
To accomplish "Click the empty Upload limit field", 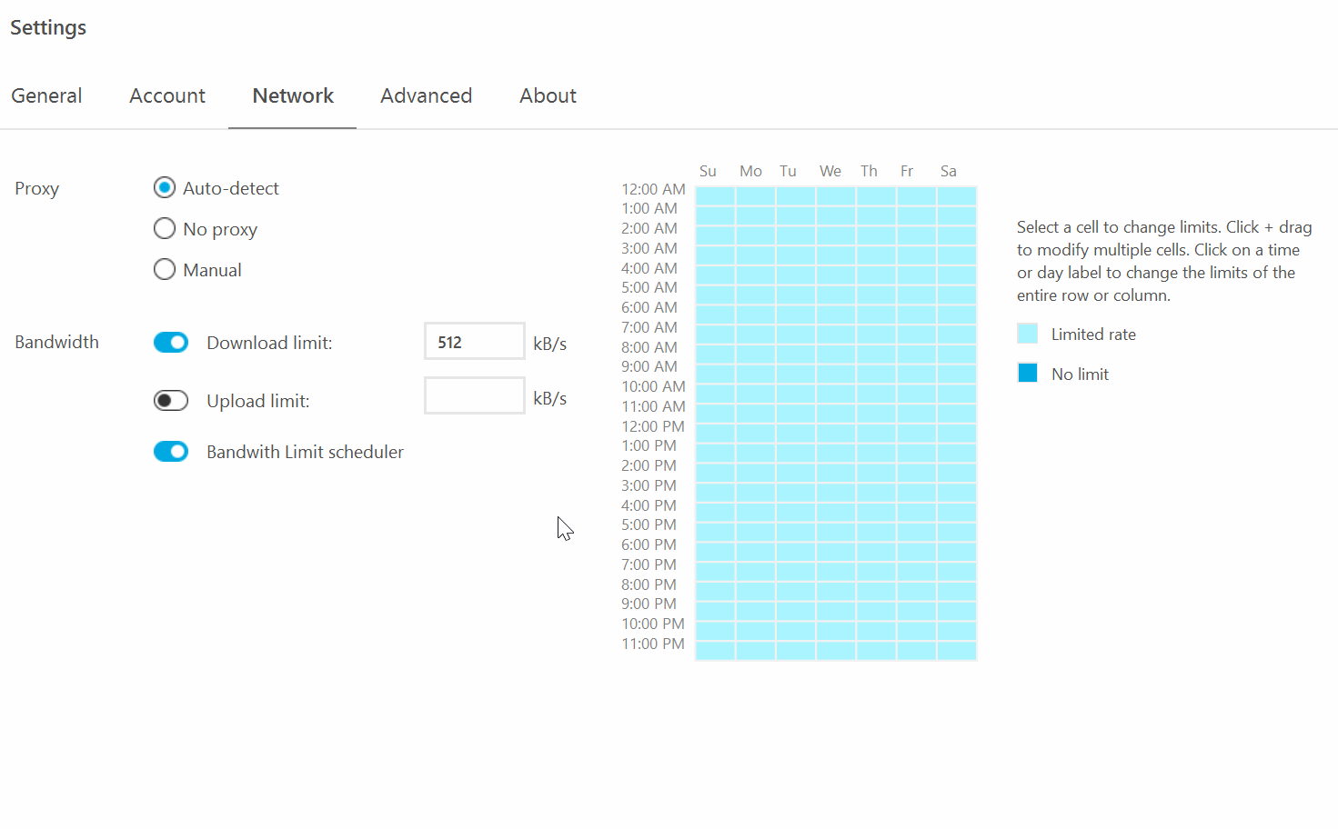I will (474, 395).
